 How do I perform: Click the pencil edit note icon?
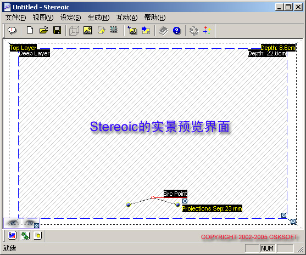(102, 30)
